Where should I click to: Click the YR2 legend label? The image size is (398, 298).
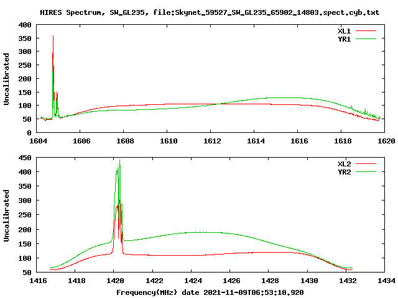345,172
